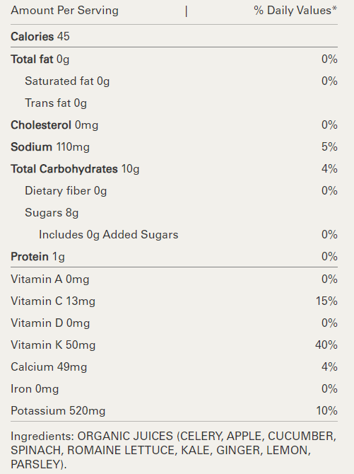Select the Cholesterol 0mg row
The width and height of the screenshot is (354, 474).
[174, 125]
